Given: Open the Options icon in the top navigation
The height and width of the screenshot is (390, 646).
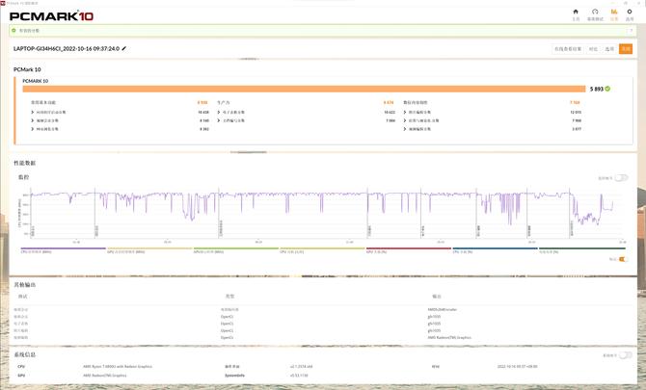Looking at the screenshot, I should pos(631,13).
